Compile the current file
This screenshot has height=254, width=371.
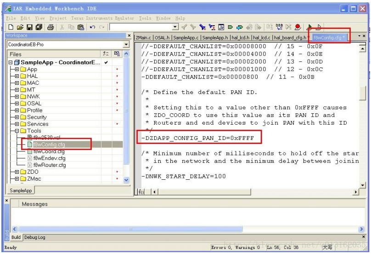point(270,27)
